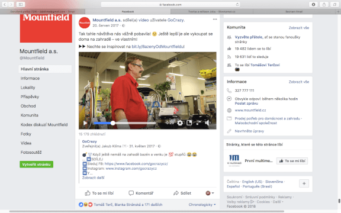This screenshot has height=213, width=341.
Task: Open the post options three-dots menu
Action: (215, 20)
